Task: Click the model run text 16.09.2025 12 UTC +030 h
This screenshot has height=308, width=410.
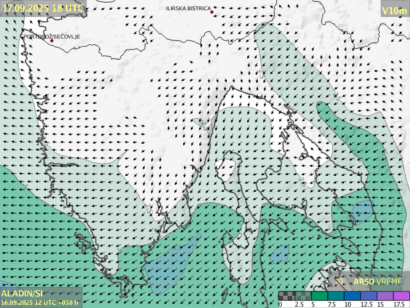Action: click(40, 302)
